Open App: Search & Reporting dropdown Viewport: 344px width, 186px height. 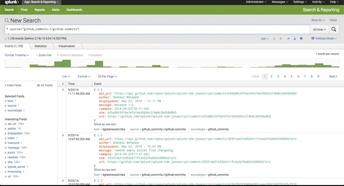pyautogui.click(x=42, y=2)
